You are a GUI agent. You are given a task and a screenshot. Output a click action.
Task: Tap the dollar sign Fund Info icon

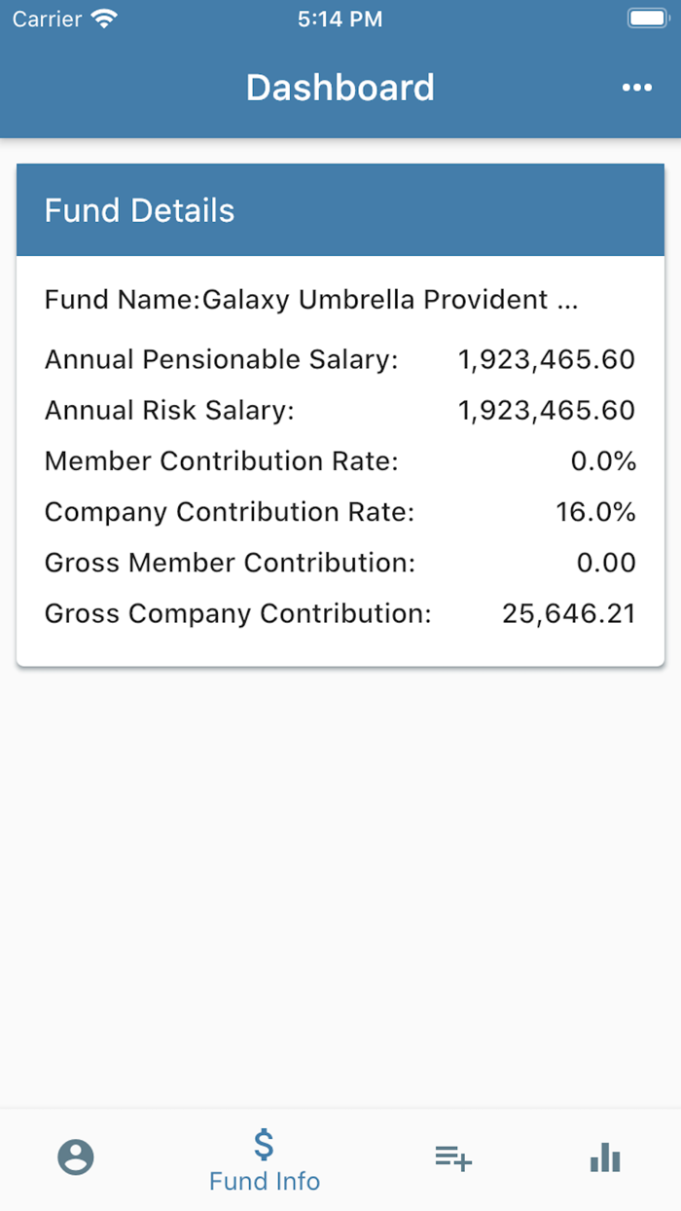point(264,1145)
